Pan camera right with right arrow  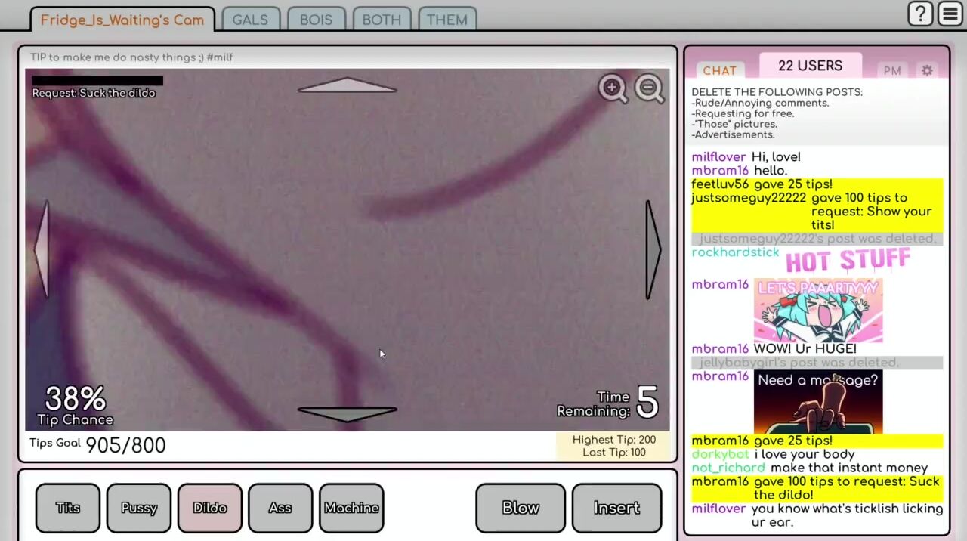point(653,249)
